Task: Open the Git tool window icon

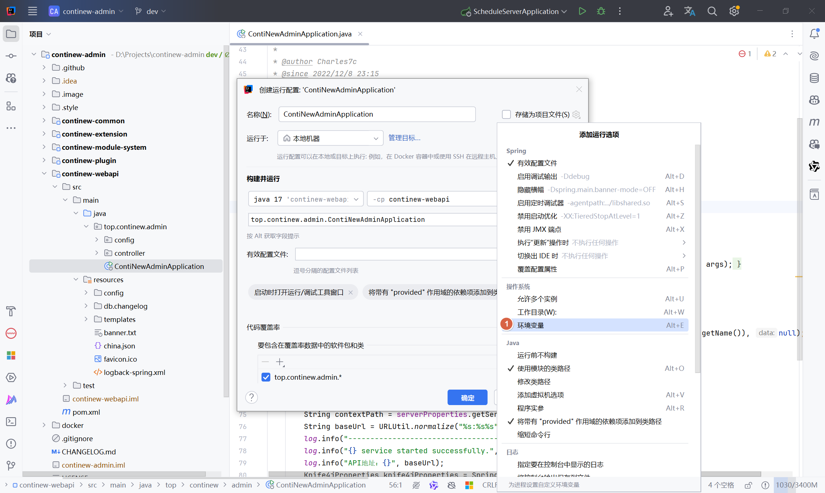Action: tap(11, 466)
